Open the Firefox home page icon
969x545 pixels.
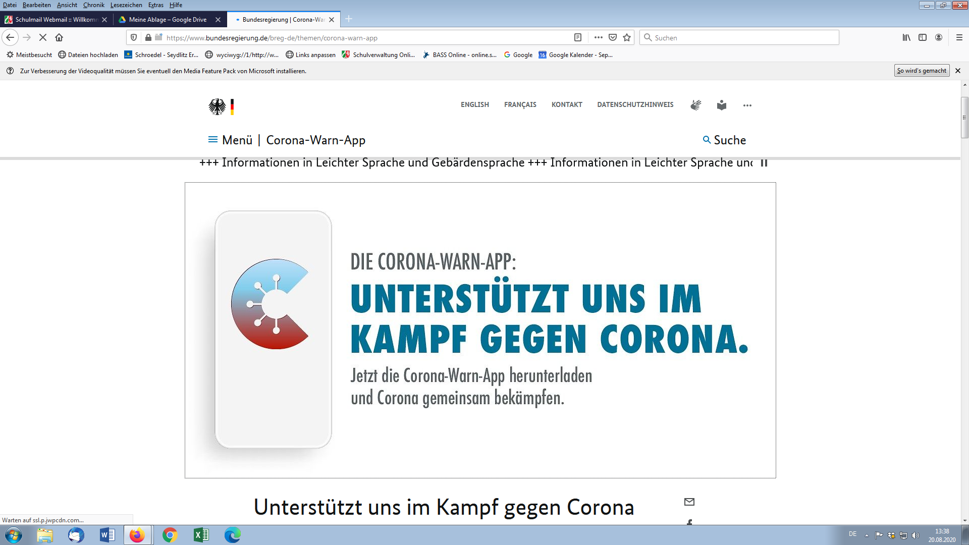coord(59,37)
